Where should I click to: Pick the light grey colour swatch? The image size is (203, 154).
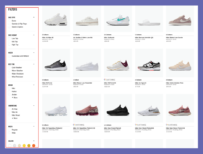(x=14, y=146)
